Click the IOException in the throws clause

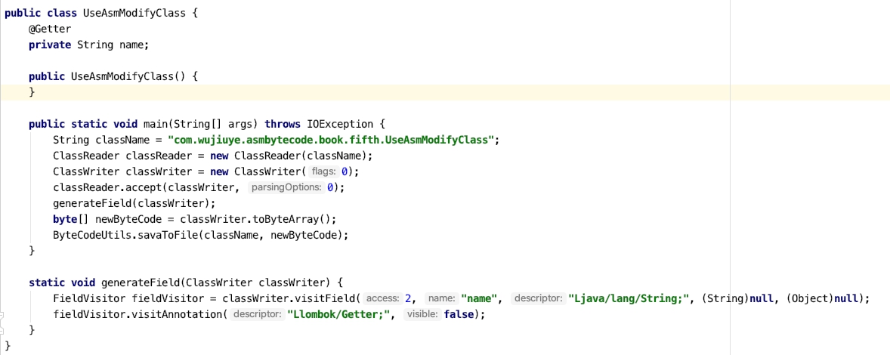click(340, 124)
